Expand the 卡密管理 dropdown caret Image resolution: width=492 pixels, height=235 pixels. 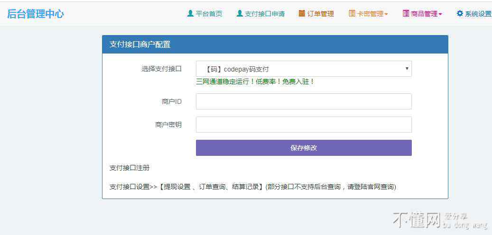(386, 14)
